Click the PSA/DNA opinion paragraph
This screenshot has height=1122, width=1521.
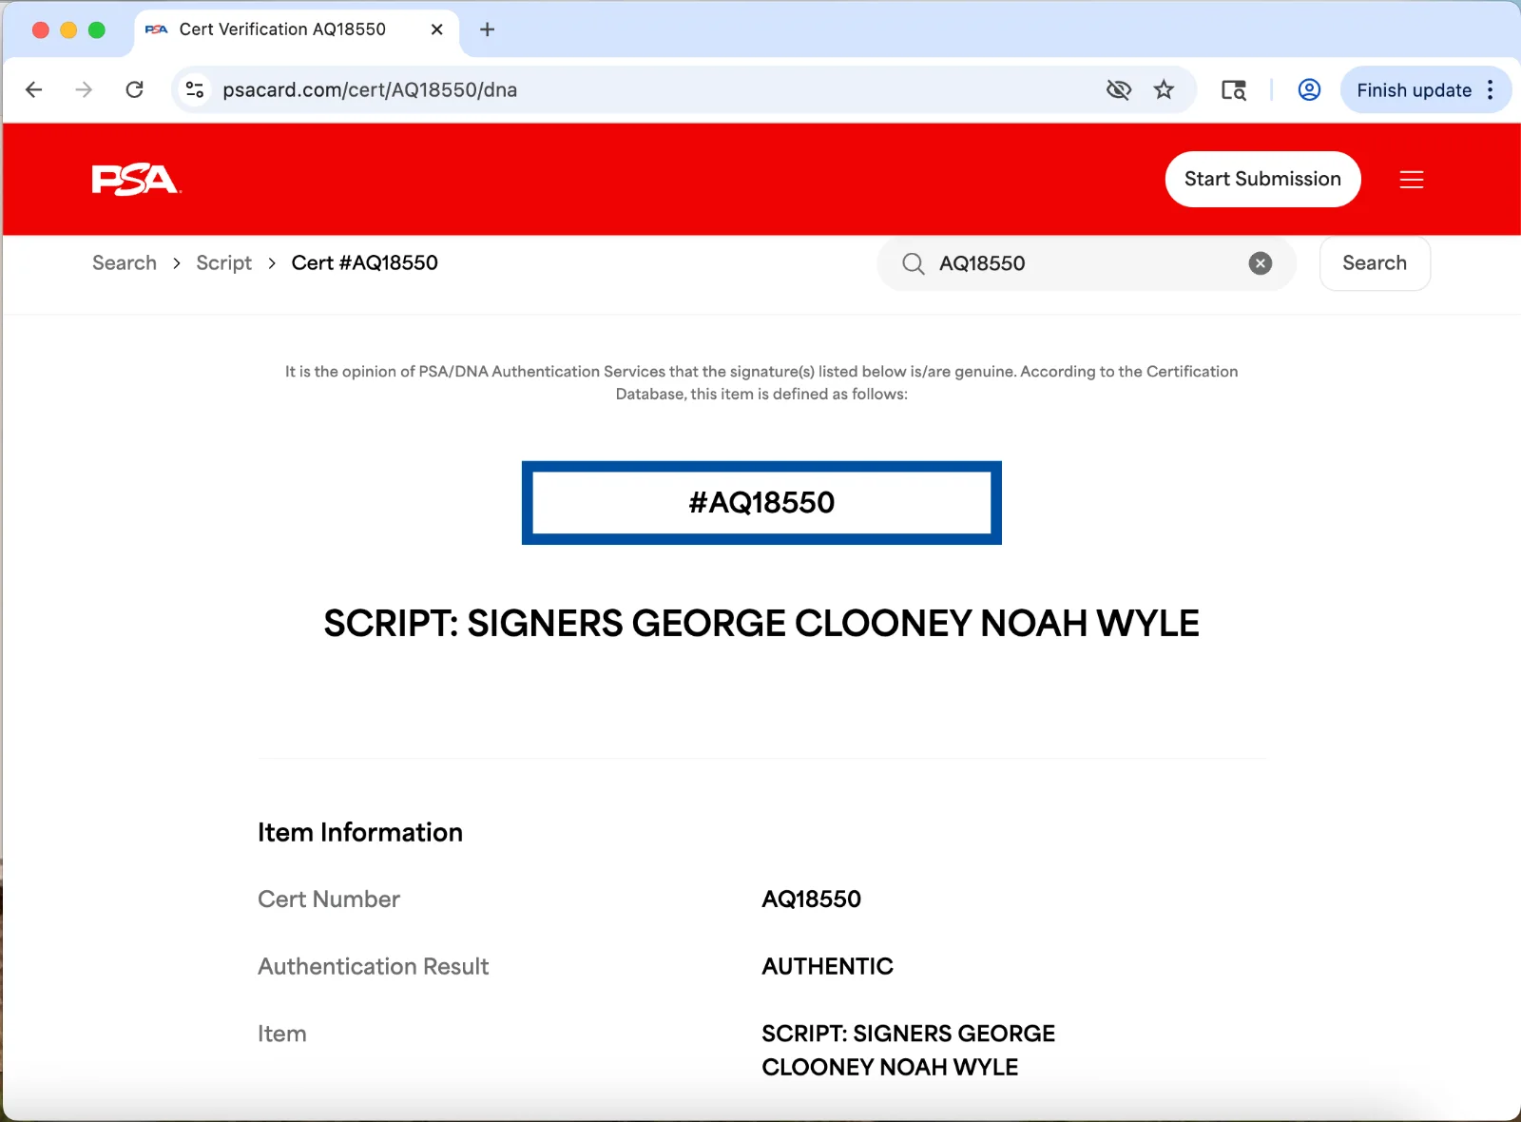[x=760, y=382]
